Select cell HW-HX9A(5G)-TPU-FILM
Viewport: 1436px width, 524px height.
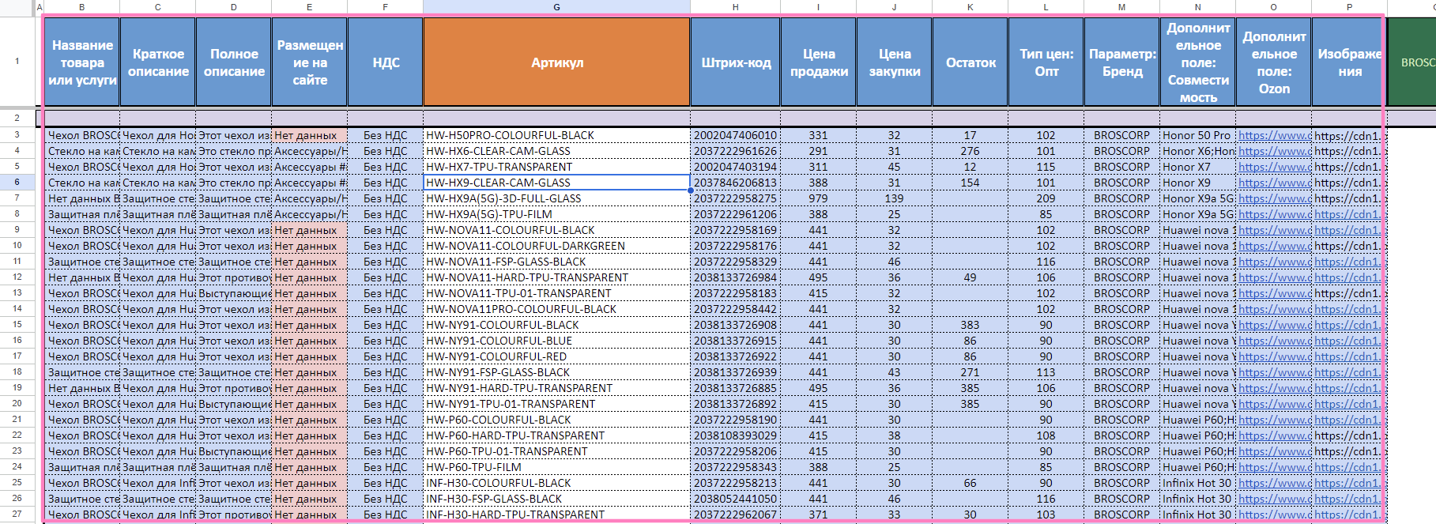556,214
